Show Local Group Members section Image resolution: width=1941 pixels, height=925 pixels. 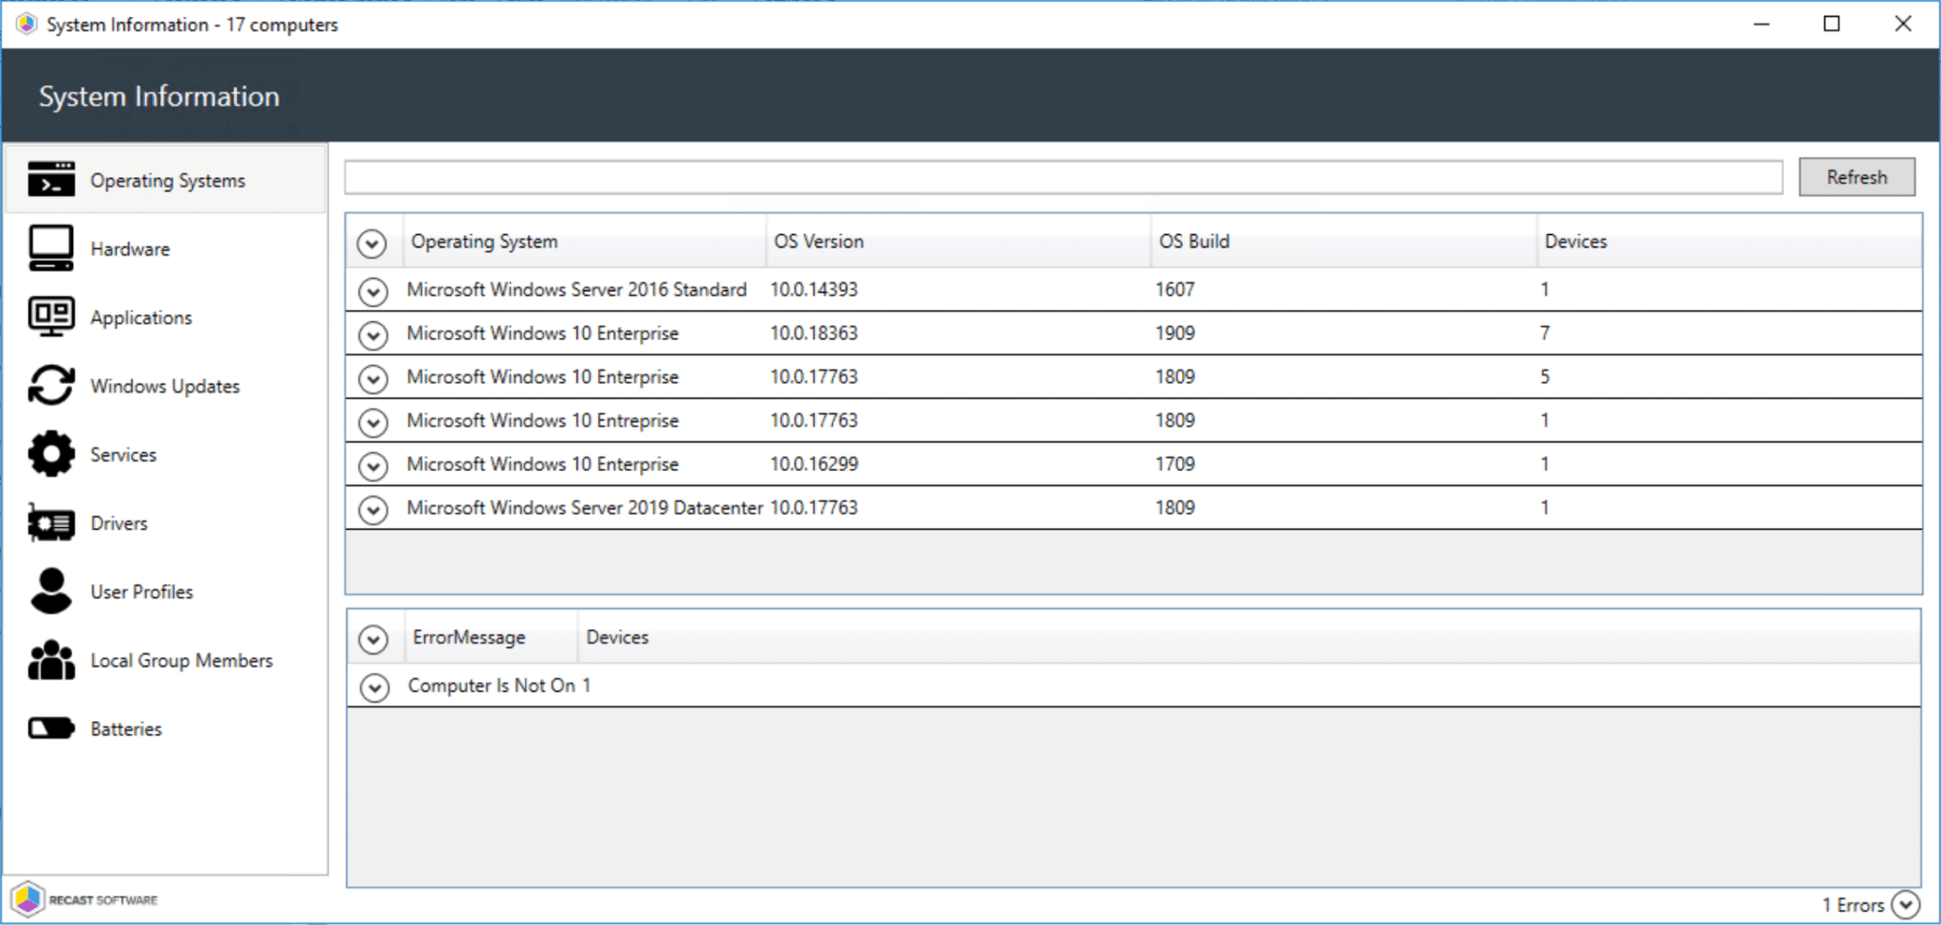166,660
